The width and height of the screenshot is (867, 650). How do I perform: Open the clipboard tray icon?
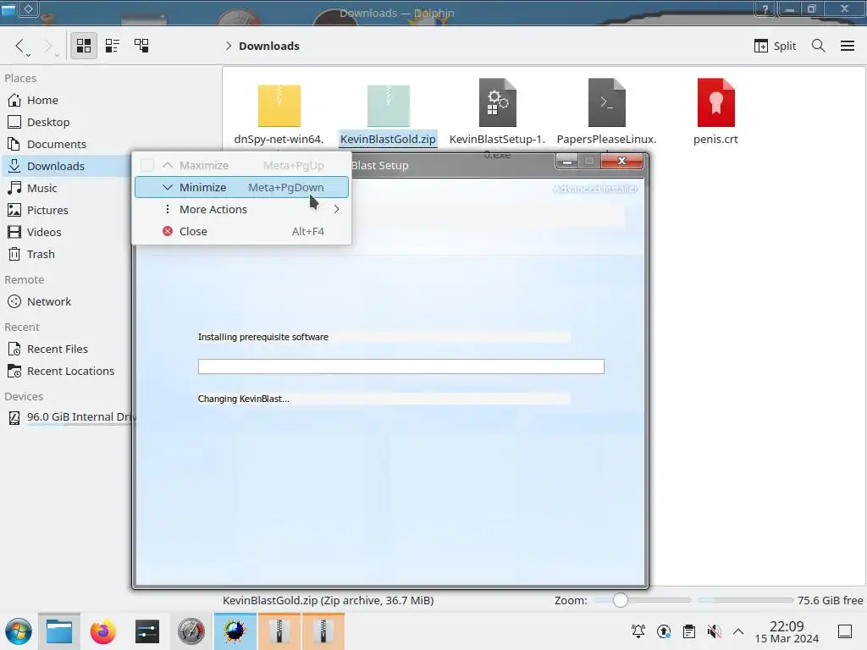pyautogui.click(x=689, y=631)
